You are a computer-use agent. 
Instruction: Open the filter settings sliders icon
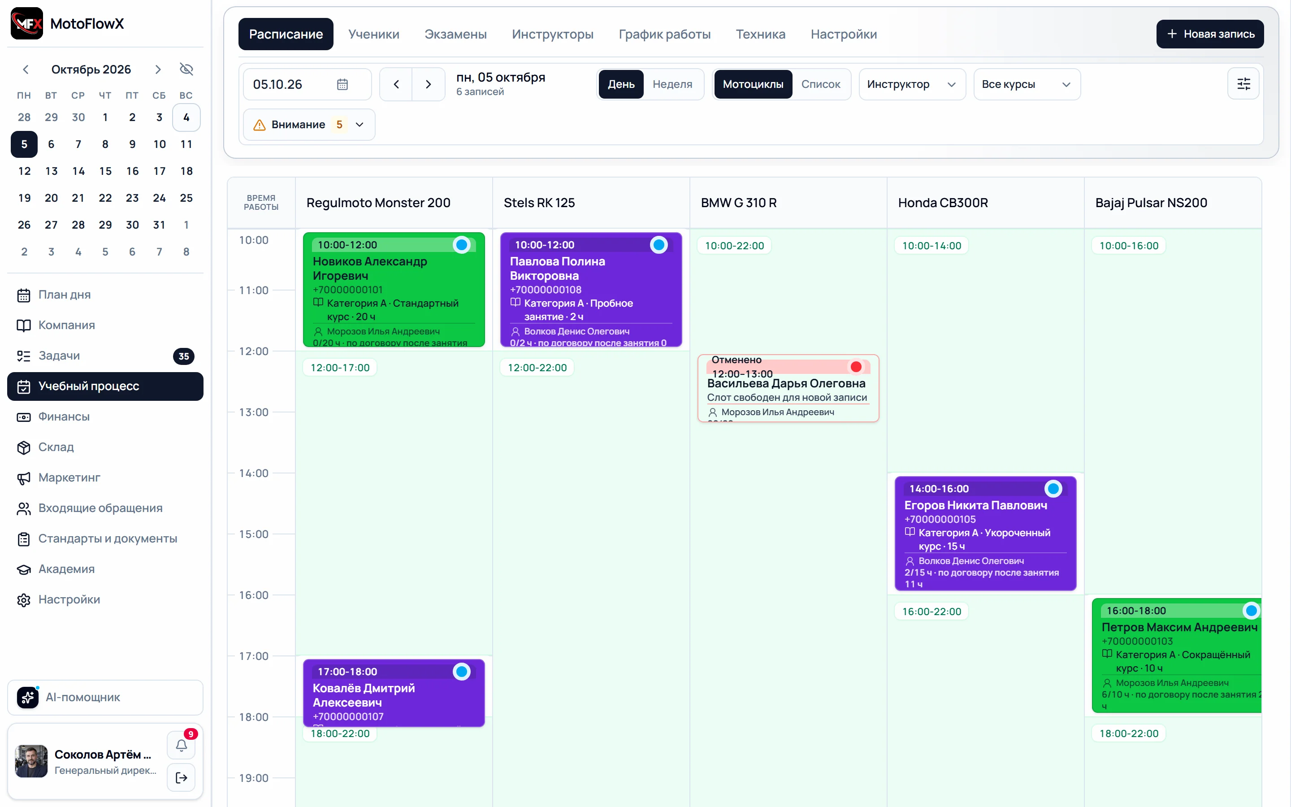coord(1243,84)
